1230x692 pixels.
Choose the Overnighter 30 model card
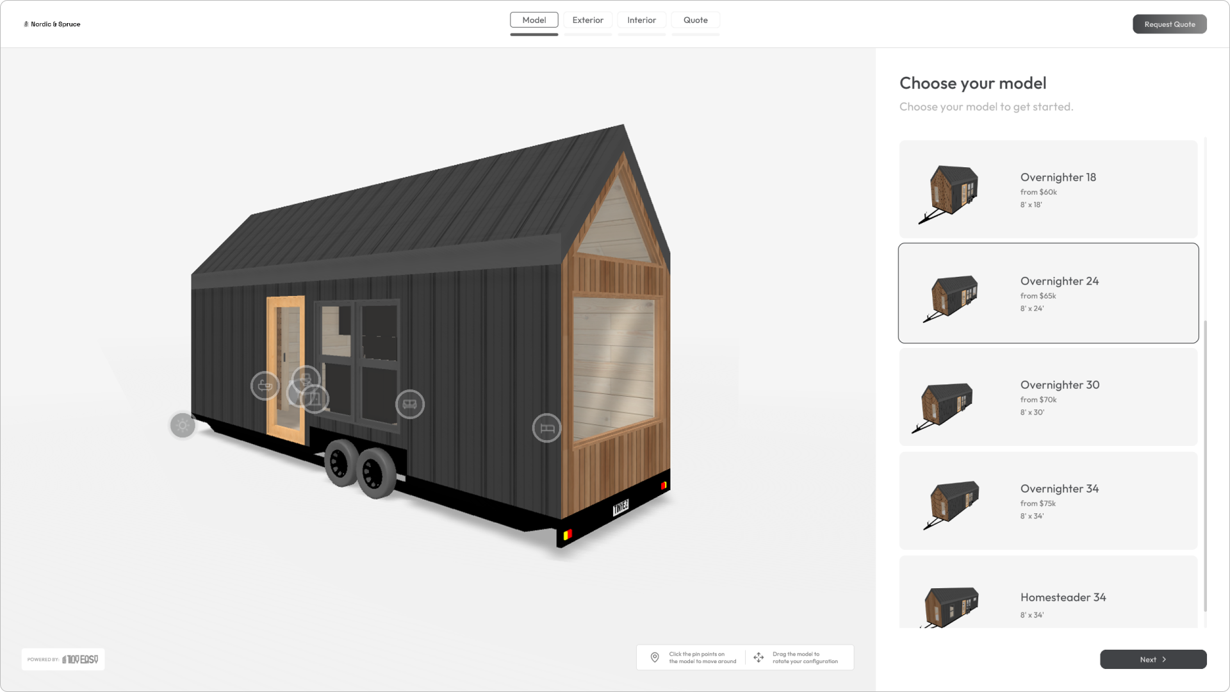point(1048,397)
